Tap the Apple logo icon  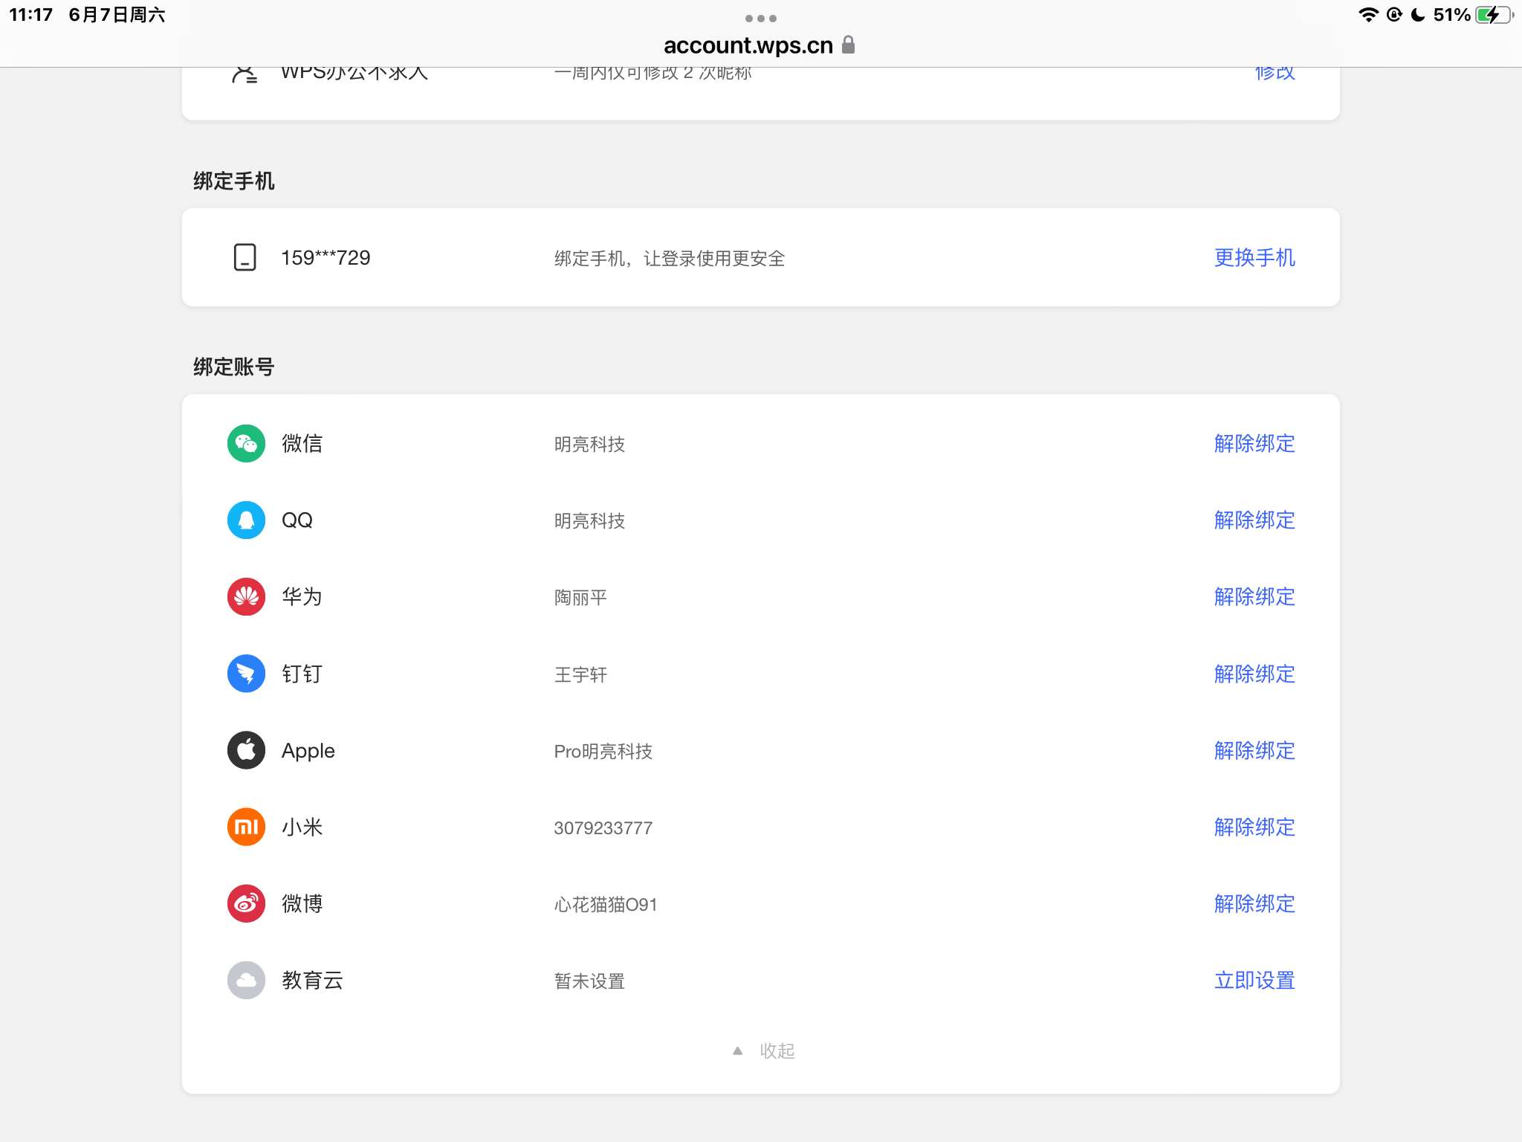pos(246,750)
